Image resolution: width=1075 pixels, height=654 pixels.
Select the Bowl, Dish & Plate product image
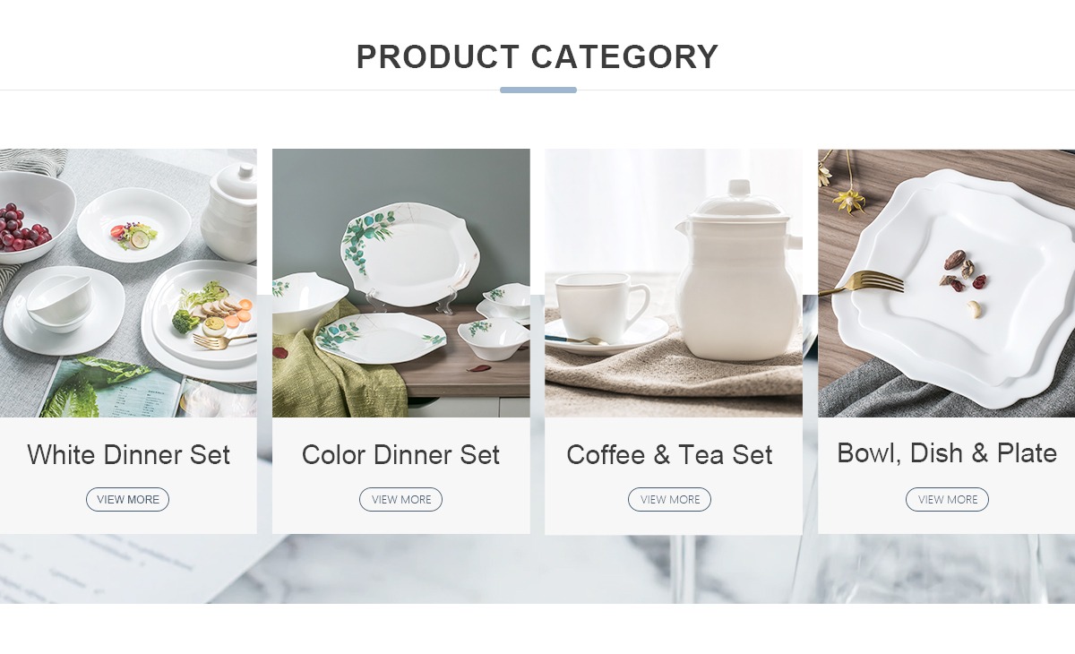pos(946,283)
